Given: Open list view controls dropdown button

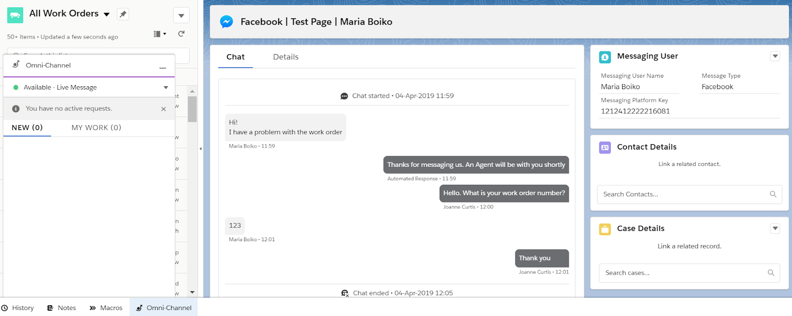Looking at the screenshot, I should click(181, 15).
